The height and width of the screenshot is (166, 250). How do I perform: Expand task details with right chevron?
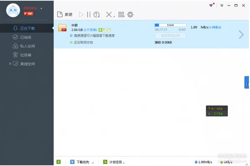[x=241, y=34]
